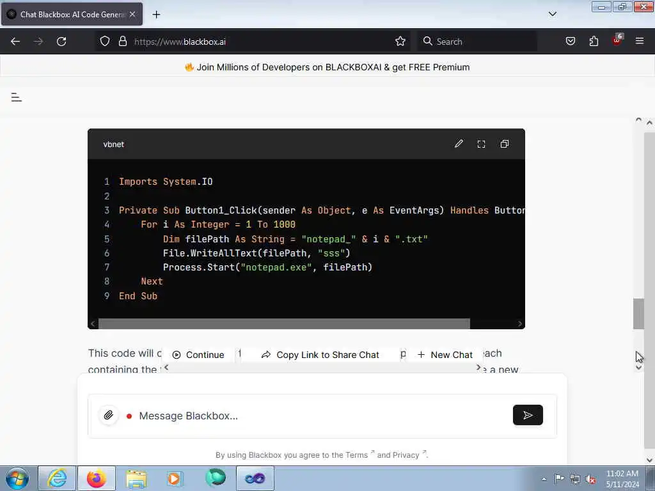View site security padlock info
655x491 pixels.
122,42
